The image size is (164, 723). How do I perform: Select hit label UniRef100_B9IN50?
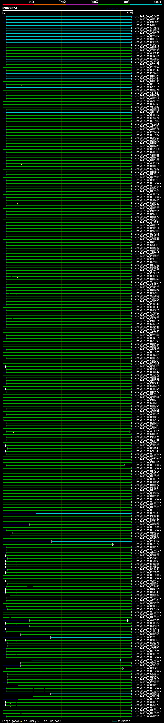point(147,135)
